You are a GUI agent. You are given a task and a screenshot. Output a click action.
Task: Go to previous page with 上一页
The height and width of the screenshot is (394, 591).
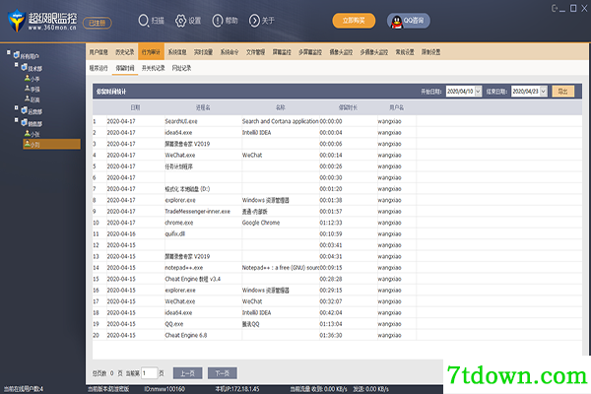pyautogui.click(x=188, y=373)
